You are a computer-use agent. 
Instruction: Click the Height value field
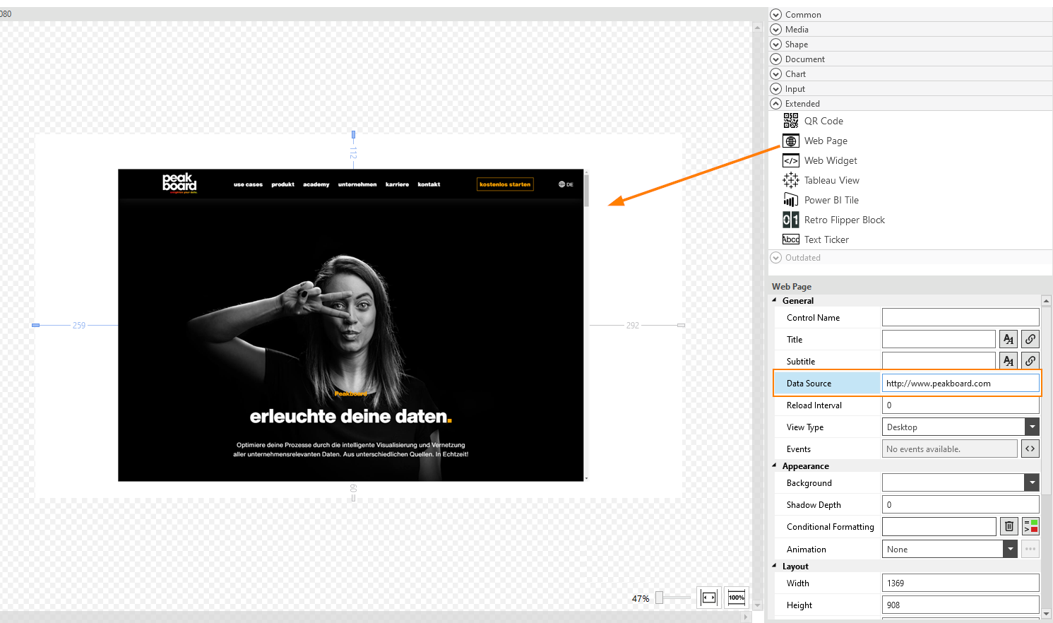pyautogui.click(x=960, y=605)
